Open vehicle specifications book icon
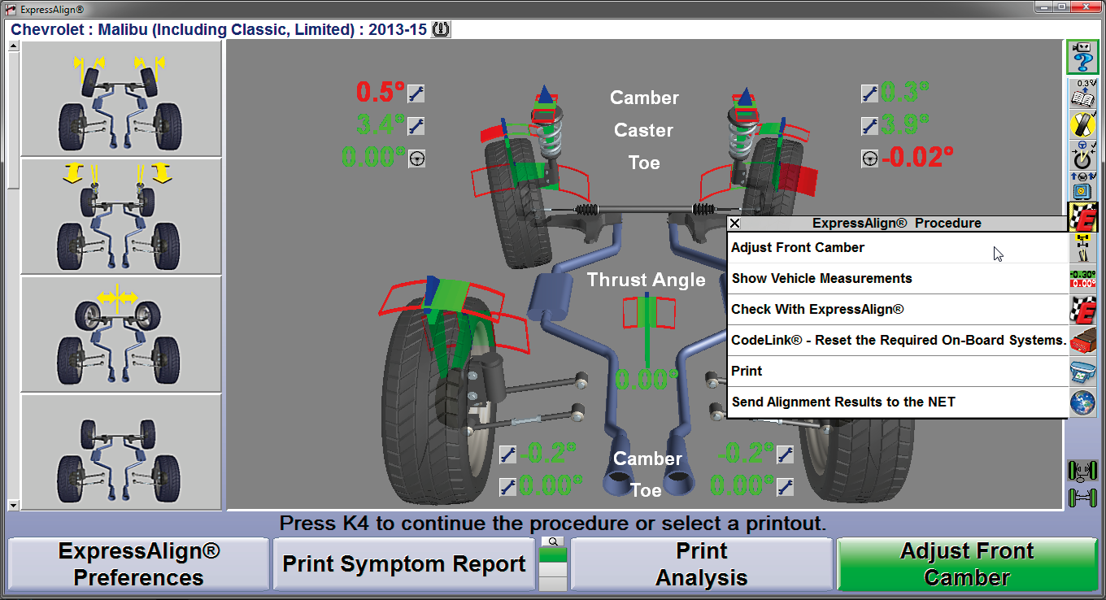Viewport: 1106px width, 600px height. (1082, 93)
